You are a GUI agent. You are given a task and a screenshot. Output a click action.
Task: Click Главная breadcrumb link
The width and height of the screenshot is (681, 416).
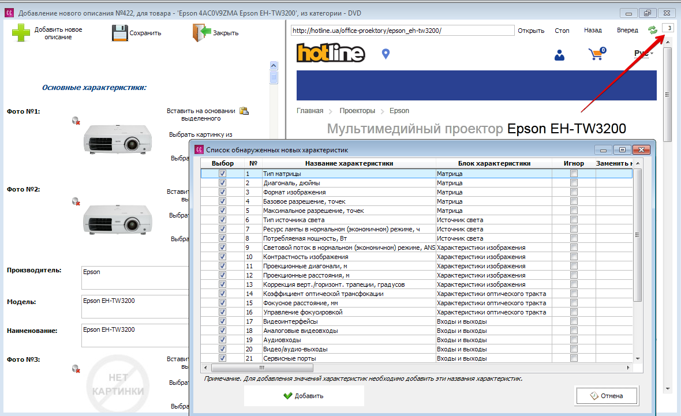click(310, 111)
